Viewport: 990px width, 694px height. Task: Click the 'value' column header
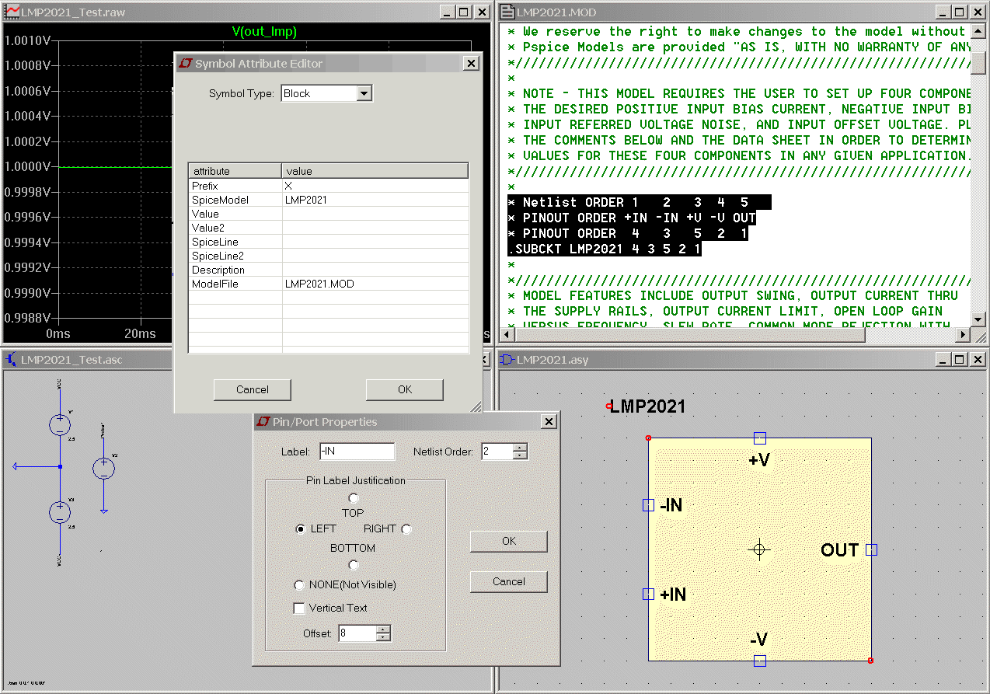[x=375, y=171]
